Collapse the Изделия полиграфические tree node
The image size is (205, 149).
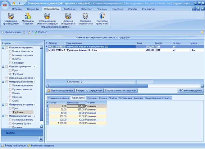(x=3, y=47)
